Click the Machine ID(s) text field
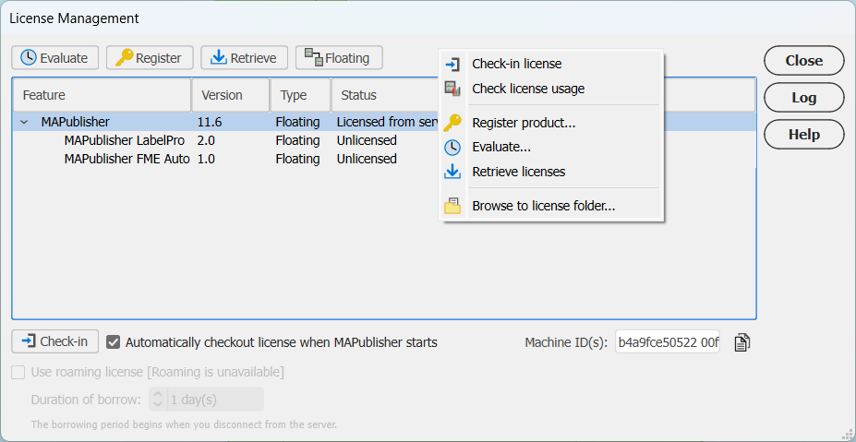This screenshot has width=856, height=442. tap(668, 342)
